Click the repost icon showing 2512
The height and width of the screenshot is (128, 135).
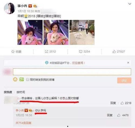(46, 52)
